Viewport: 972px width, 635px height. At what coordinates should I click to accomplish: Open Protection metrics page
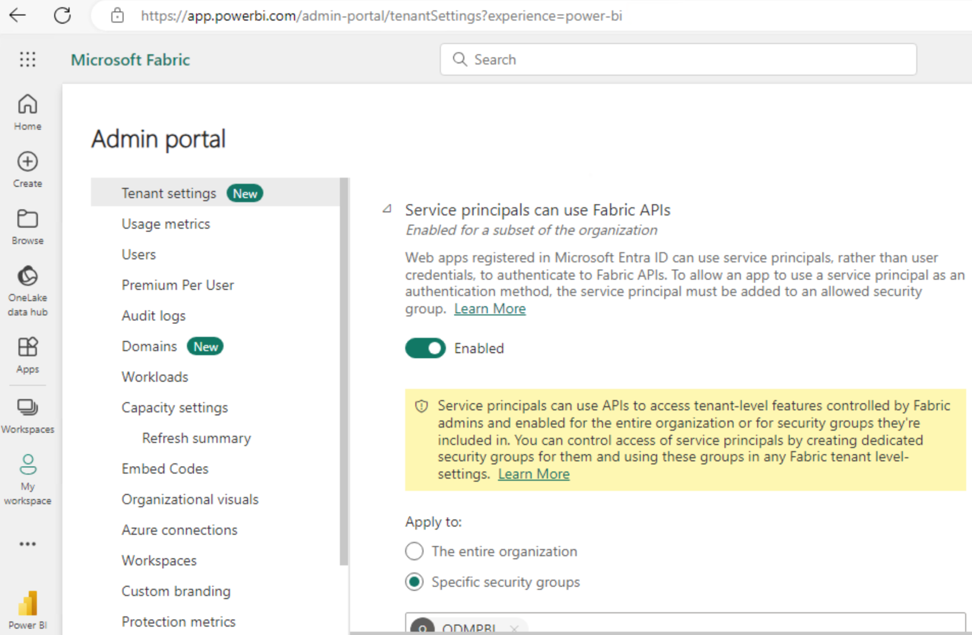pyautogui.click(x=178, y=622)
